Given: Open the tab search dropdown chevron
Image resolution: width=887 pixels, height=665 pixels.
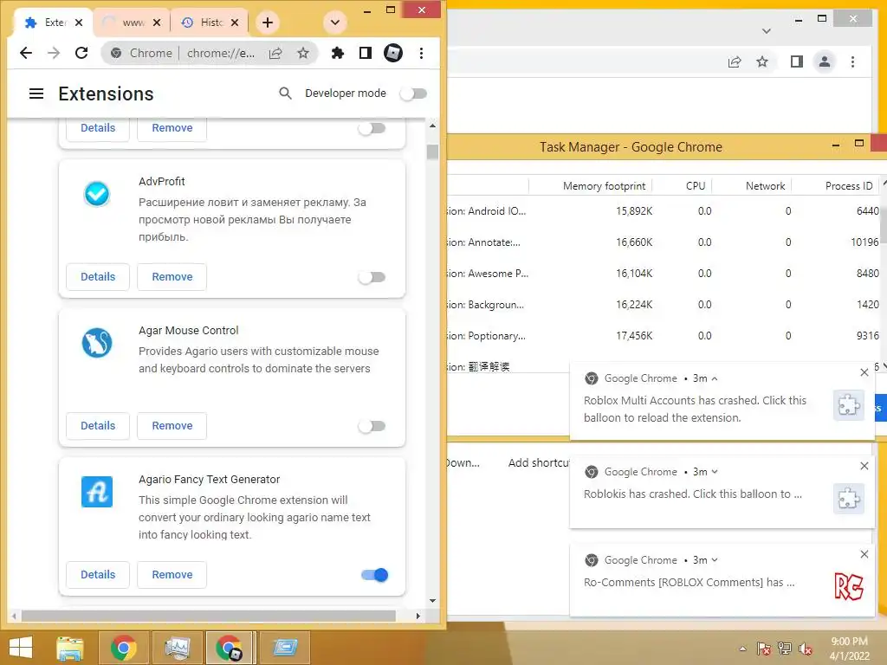Looking at the screenshot, I should [x=335, y=23].
